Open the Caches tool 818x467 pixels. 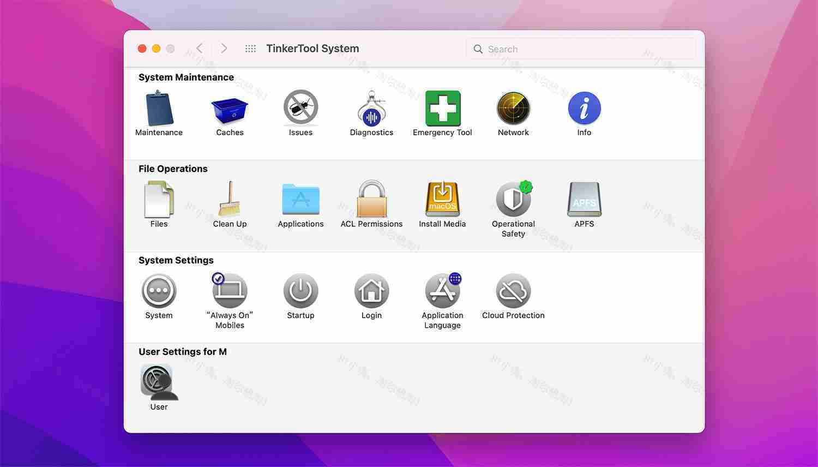[x=230, y=108]
